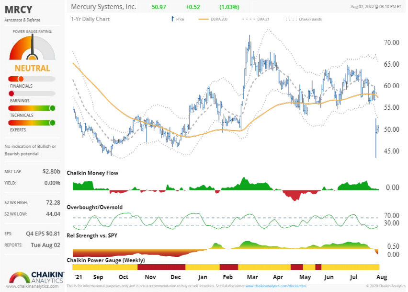Viewport: 408px width, 292px height.
Task: Click the Experts rating bar
Action: [32, 123]
